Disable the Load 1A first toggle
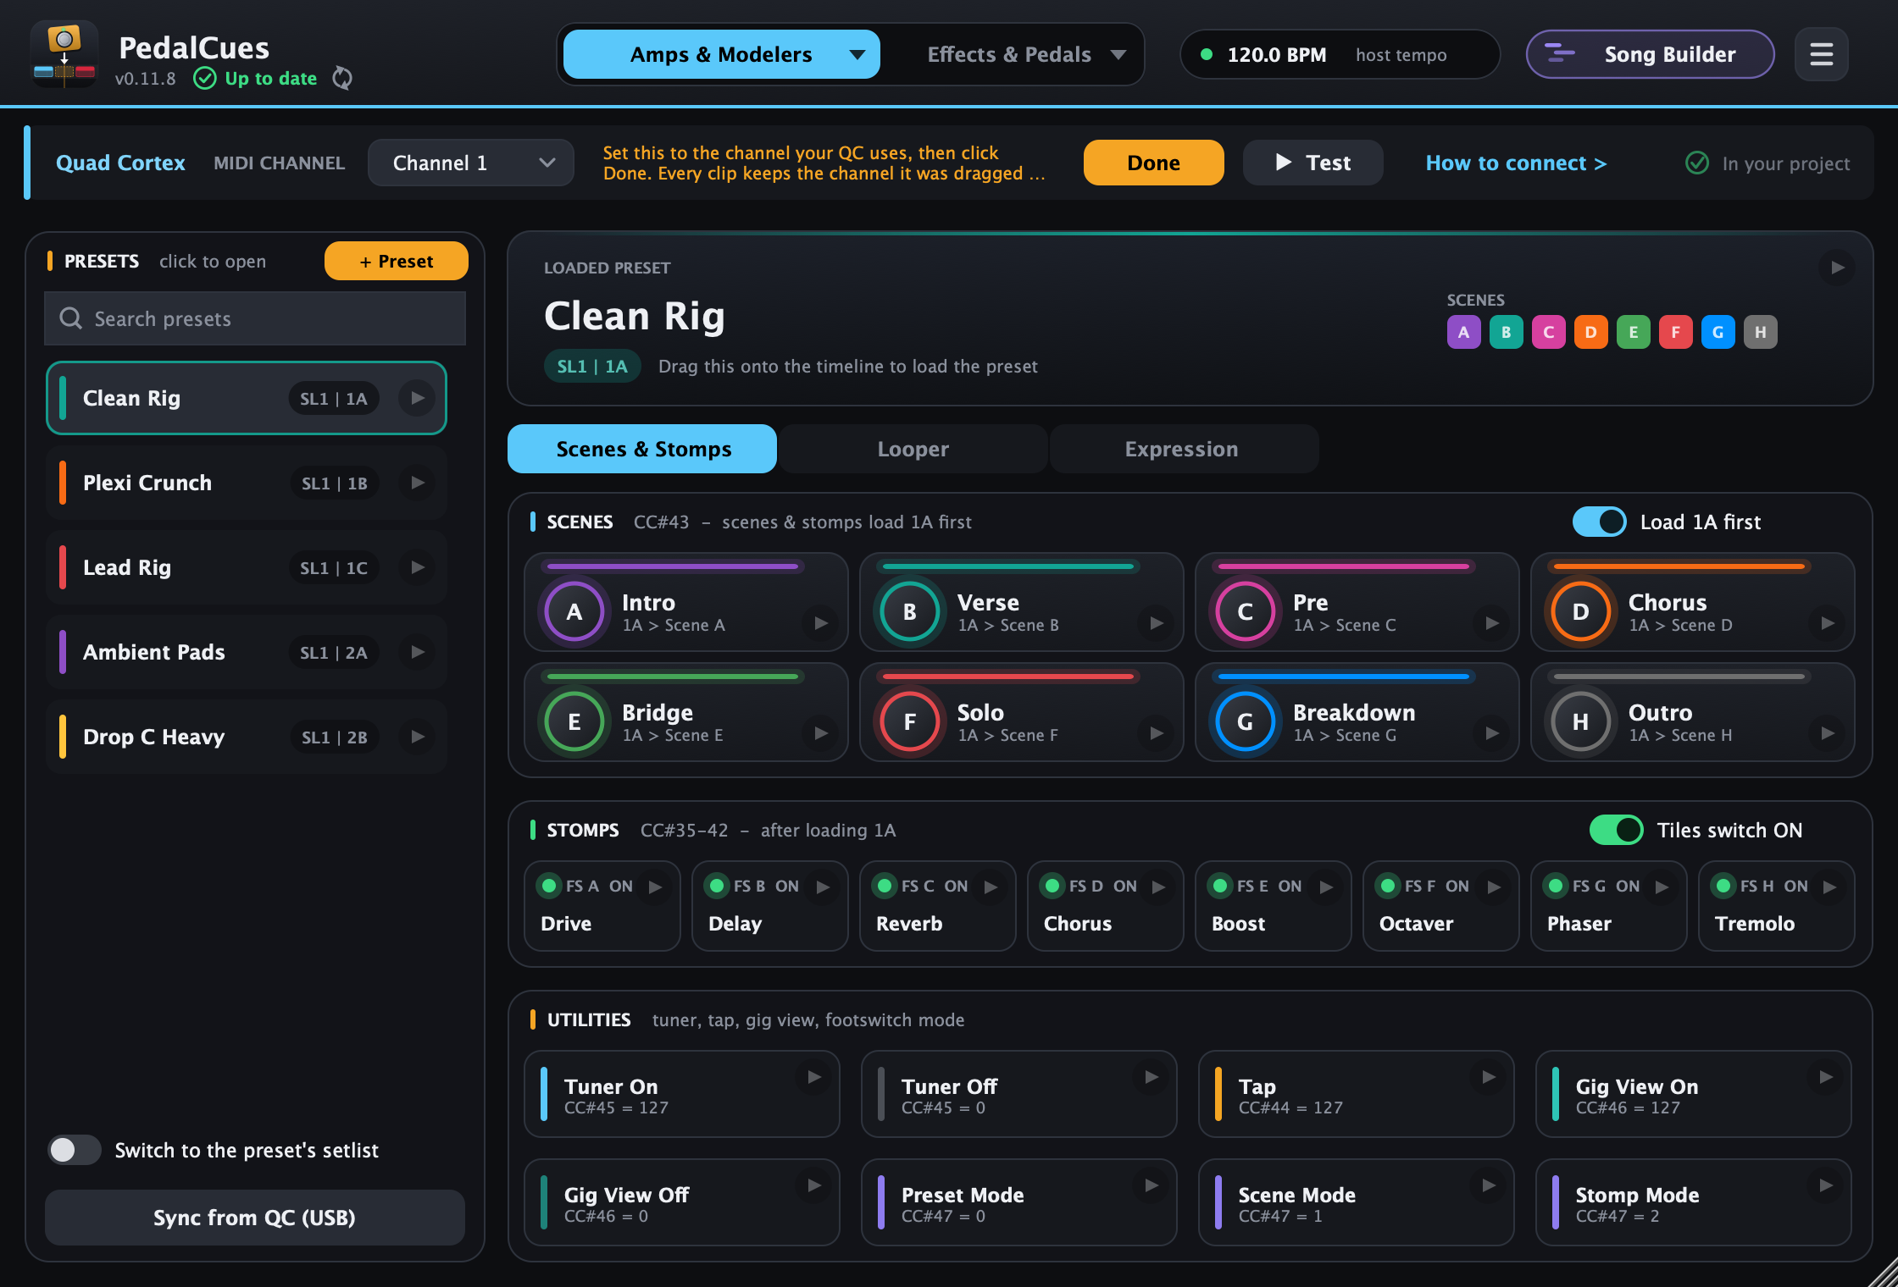The image size is (1898, 1287). coord(1599,522)
